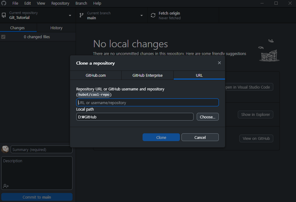
Task: Click the Choose... local path button
Action: point(208,117)
